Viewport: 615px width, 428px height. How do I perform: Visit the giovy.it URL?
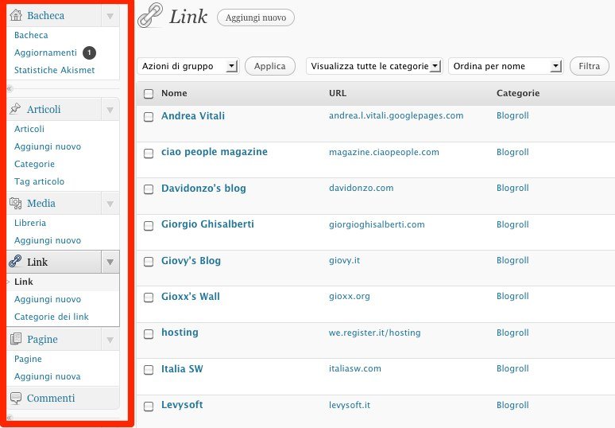pos(344,260)
